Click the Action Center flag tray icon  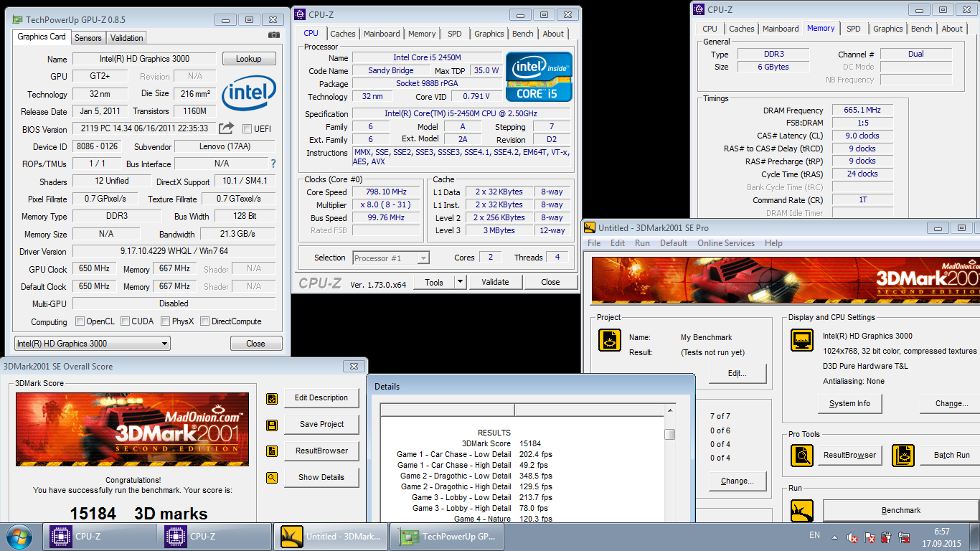(869, 537)
